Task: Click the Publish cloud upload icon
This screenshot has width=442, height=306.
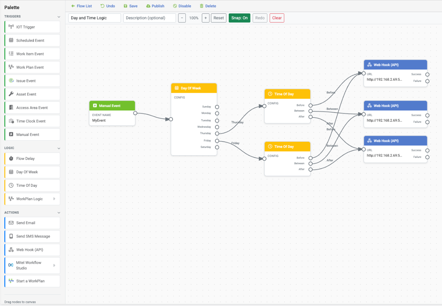Action: [148, 6]
